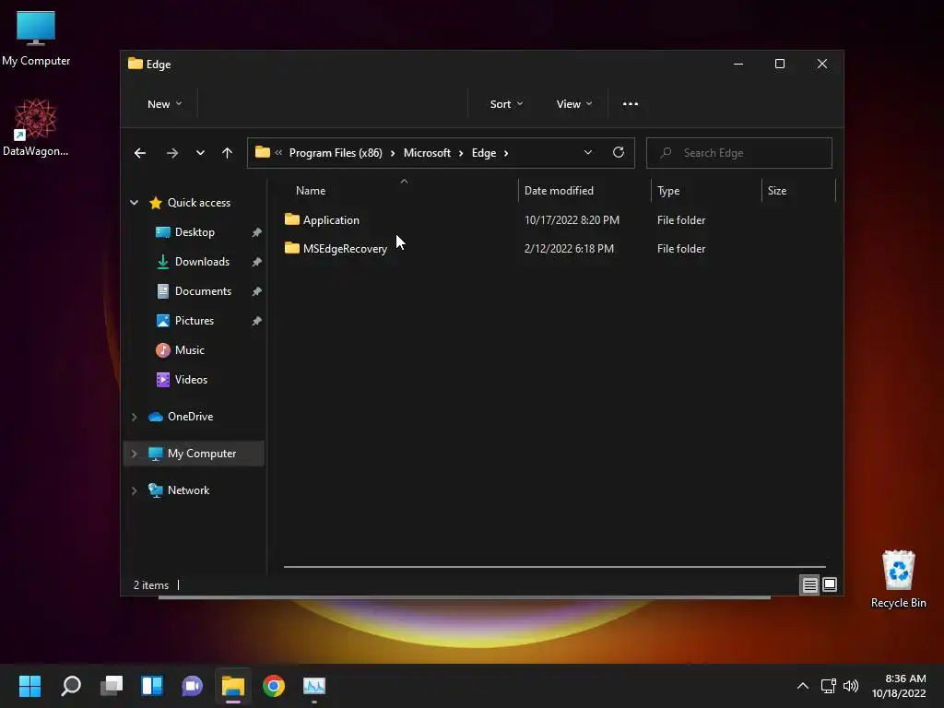Sort by the Type column header
The width and height of the screenshot is (944, 708).
(668, 191)
